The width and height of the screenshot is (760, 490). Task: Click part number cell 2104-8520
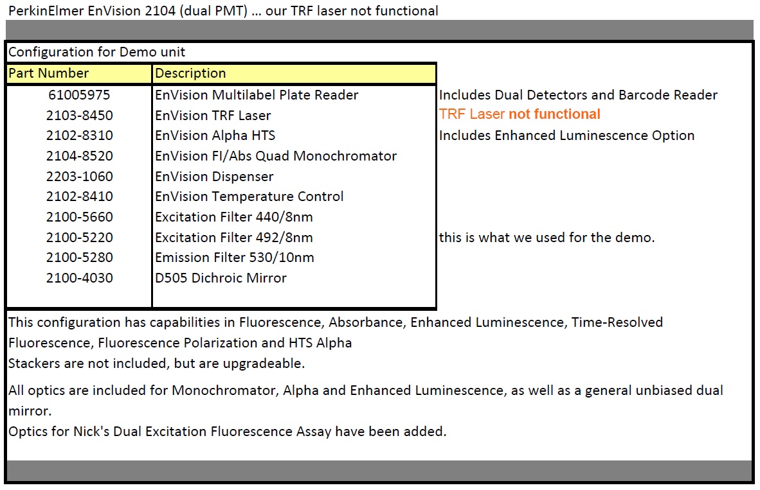pos(80,156)
